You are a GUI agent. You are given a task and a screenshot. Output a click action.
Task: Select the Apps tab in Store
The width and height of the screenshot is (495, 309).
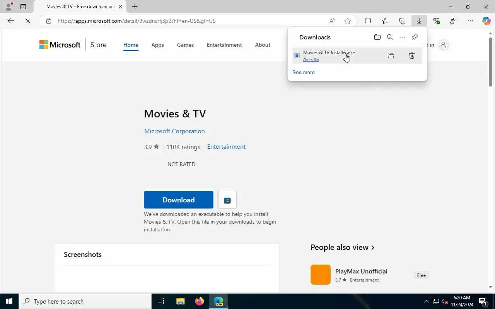click(x=157, y=45)
